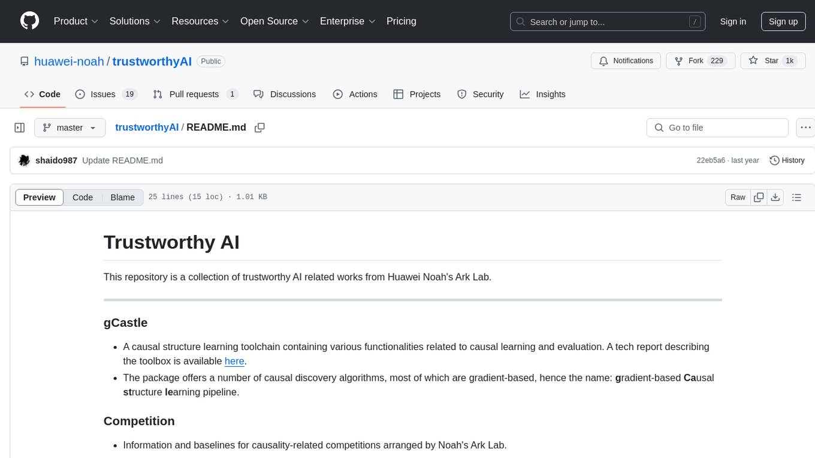Screen dimensions: 815x458
Task: Click the gCastle heading
Action: click(x=125, y=323)
